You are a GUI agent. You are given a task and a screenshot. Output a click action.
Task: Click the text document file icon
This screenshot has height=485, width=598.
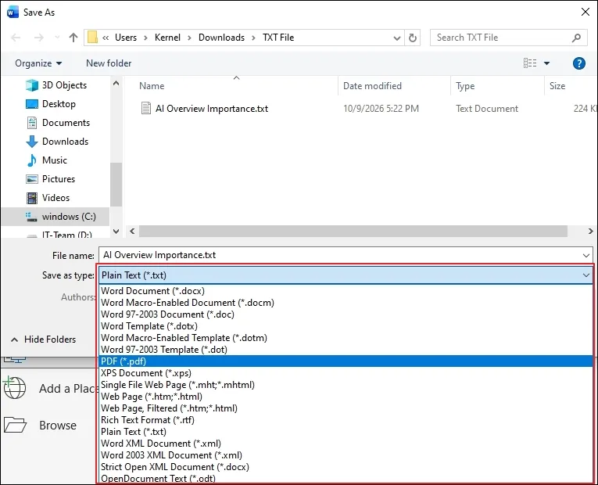pyautogui.click(x=146, y=109)
